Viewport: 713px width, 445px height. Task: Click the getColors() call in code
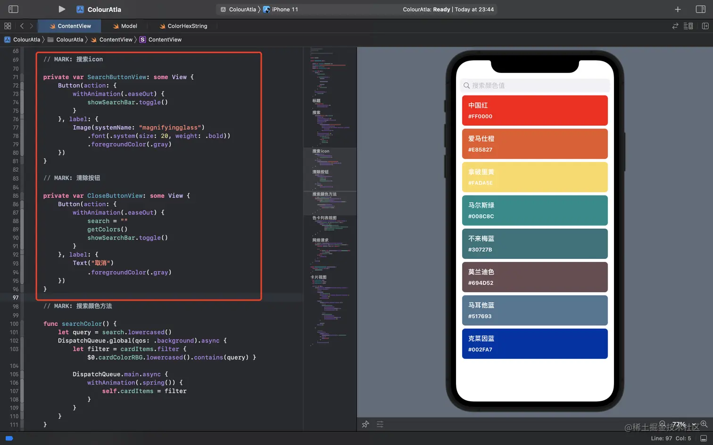coord(107,230)
